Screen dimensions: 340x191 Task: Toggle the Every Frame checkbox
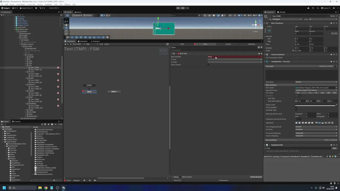click(209, 65)
